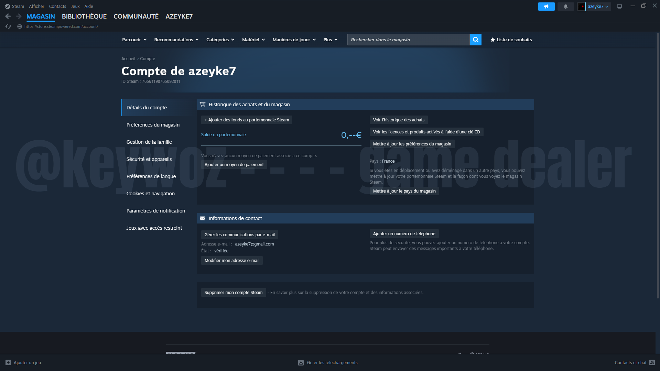The height and width of the screenshot is (371, 660).
Task: Switch to the MAGASIN tab
Action: [41, 17]
